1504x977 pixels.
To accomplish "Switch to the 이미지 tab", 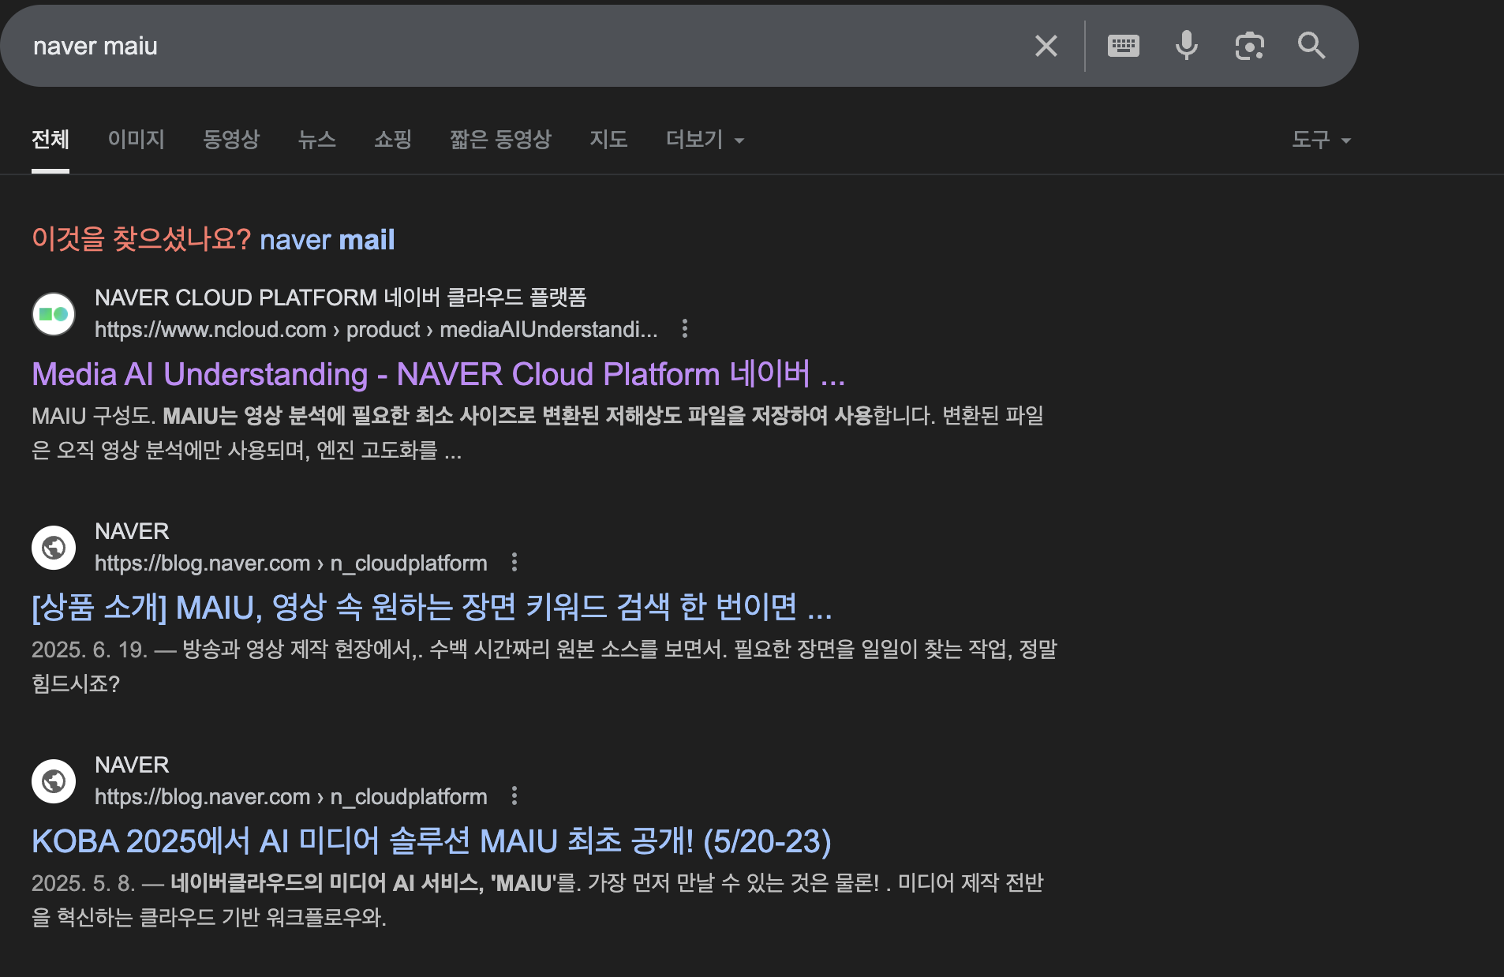I will (x=136, y=140).
